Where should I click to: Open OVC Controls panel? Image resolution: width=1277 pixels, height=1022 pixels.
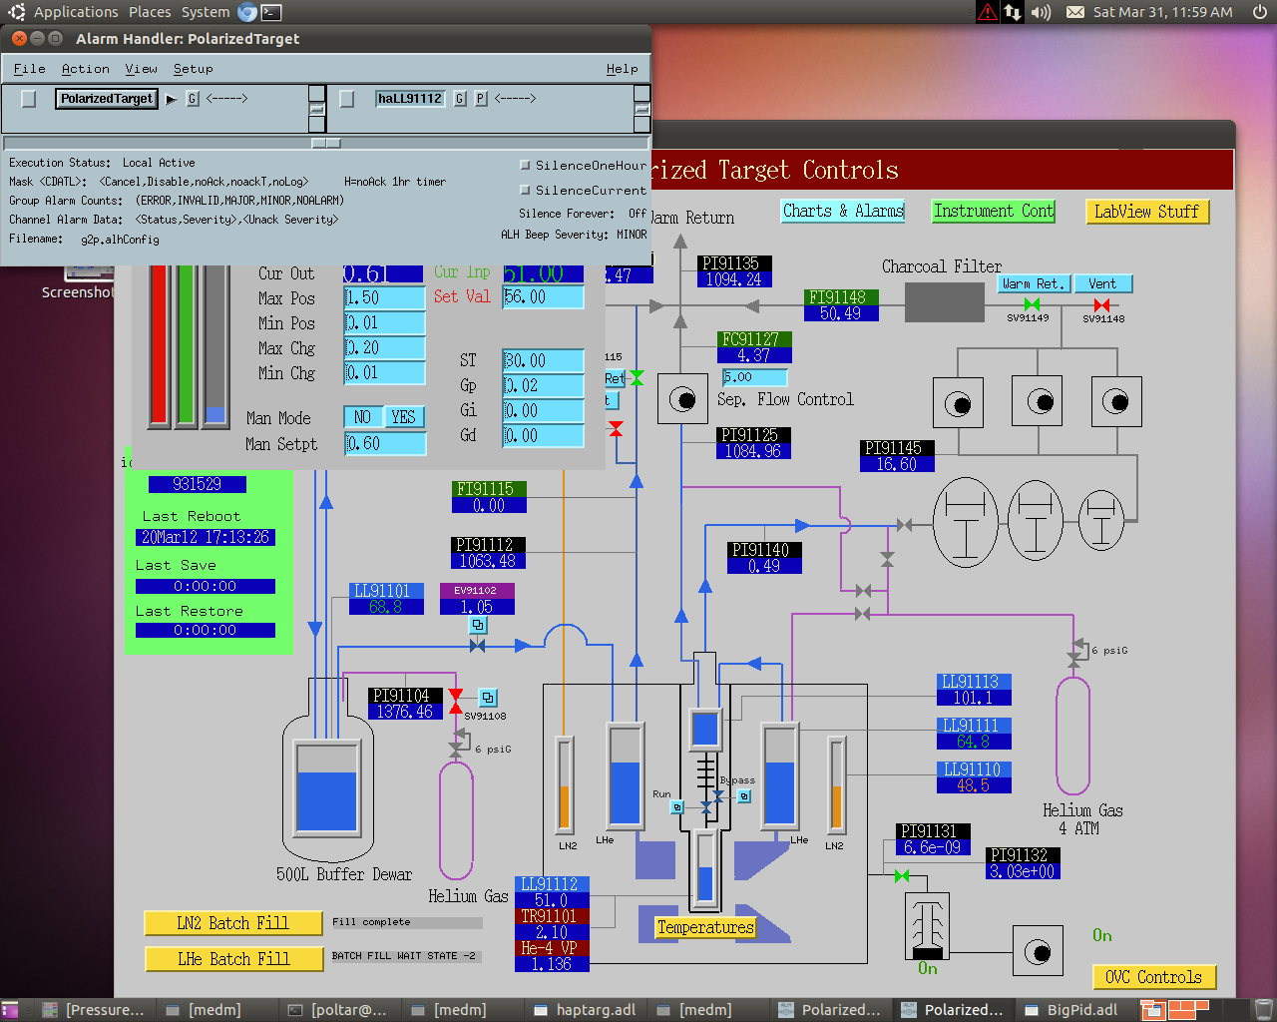1154,977
